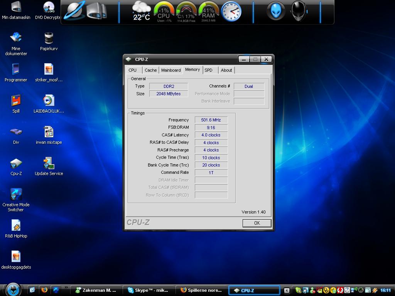Switch to Mainboard tab
This screenshot has width=395, height=296.
click(x=171, y=70)
